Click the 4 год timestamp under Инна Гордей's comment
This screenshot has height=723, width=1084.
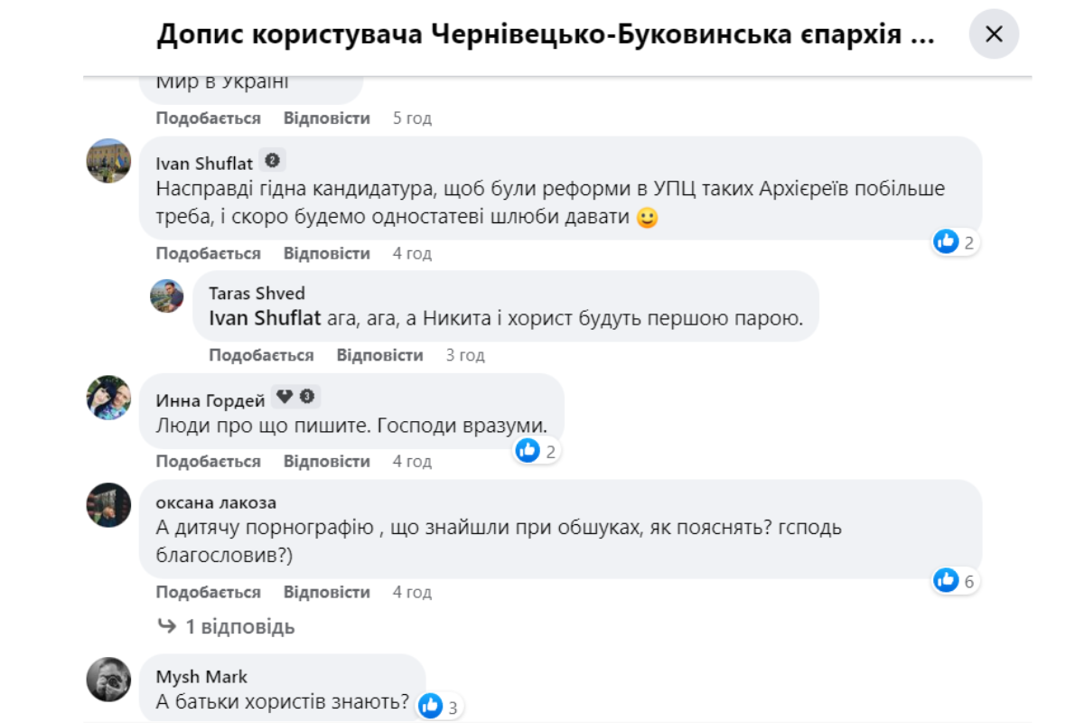[411, 461]
